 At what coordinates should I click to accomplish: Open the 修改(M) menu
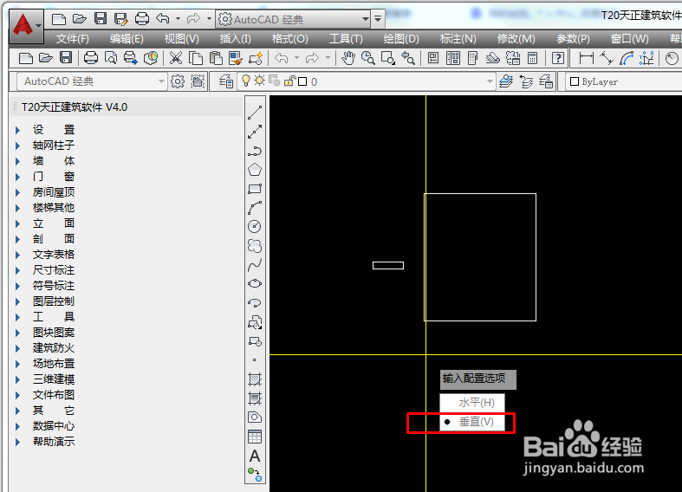[516, 39]
